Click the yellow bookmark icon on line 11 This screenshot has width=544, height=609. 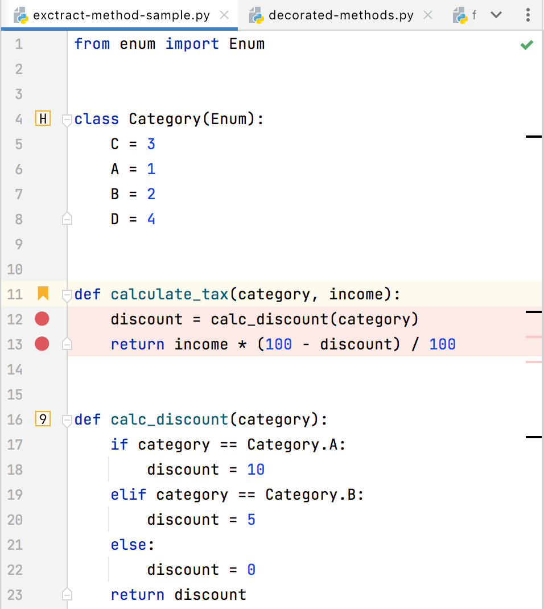point(43,294)
